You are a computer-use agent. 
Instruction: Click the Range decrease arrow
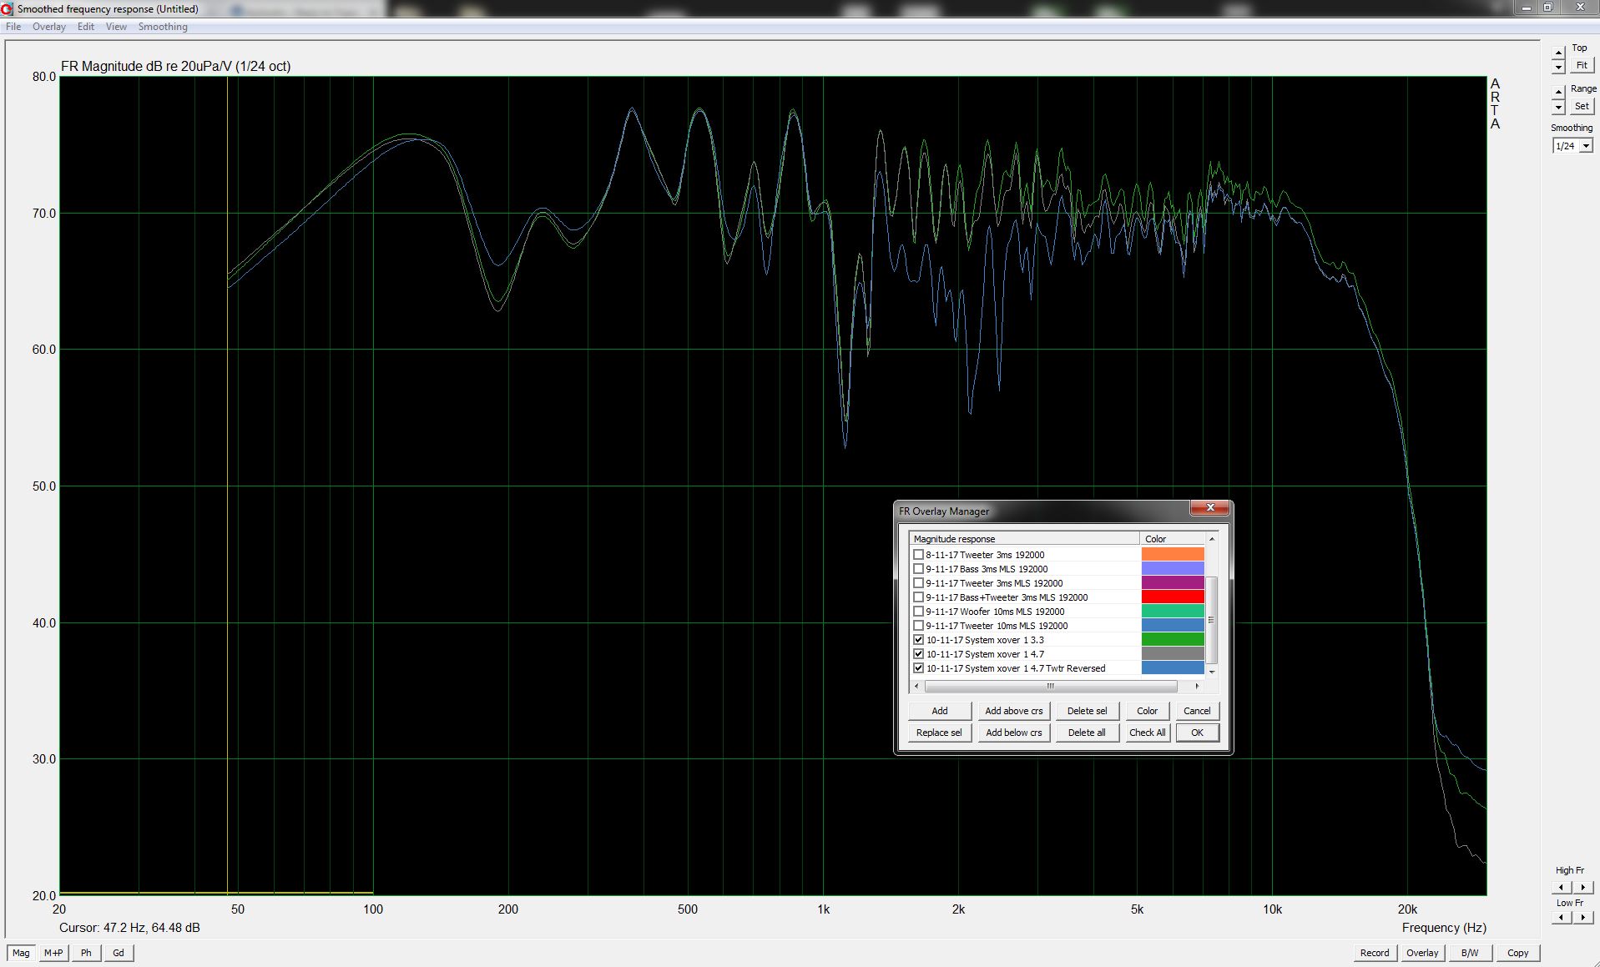pyautogui.click(x=1558, y=107)
